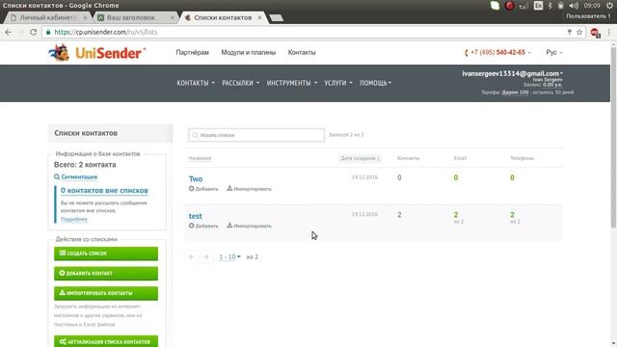Bookmark page with star icon
The image size is (617, 347).
(x=579, y=32)
